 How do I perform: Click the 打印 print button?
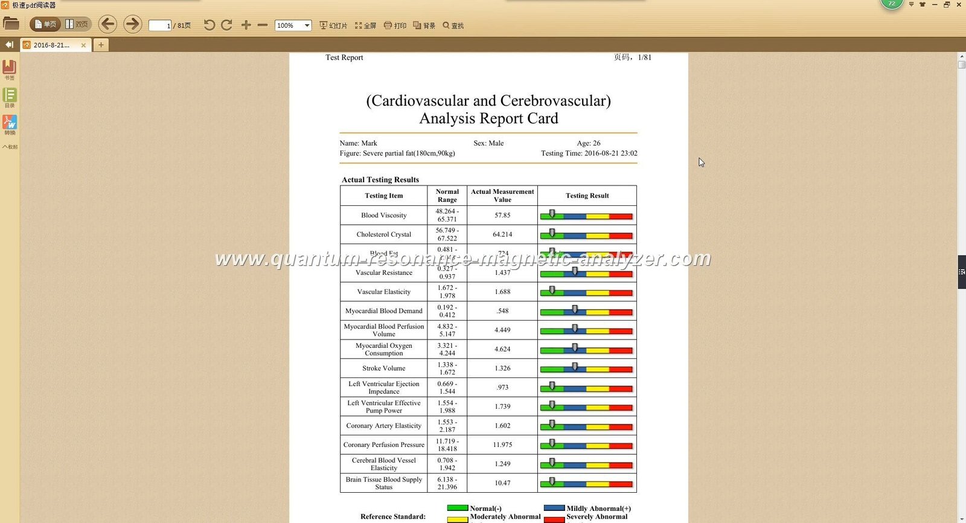395,25
